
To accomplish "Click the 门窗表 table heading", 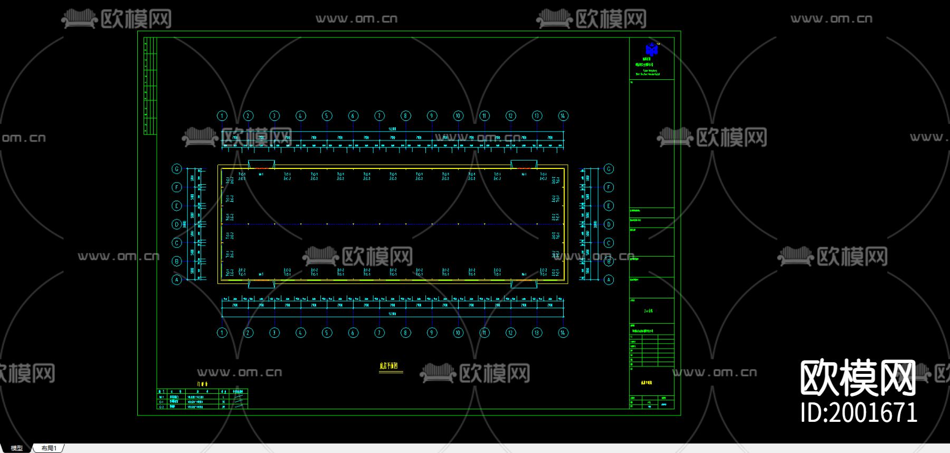I will tap(203, 384).
